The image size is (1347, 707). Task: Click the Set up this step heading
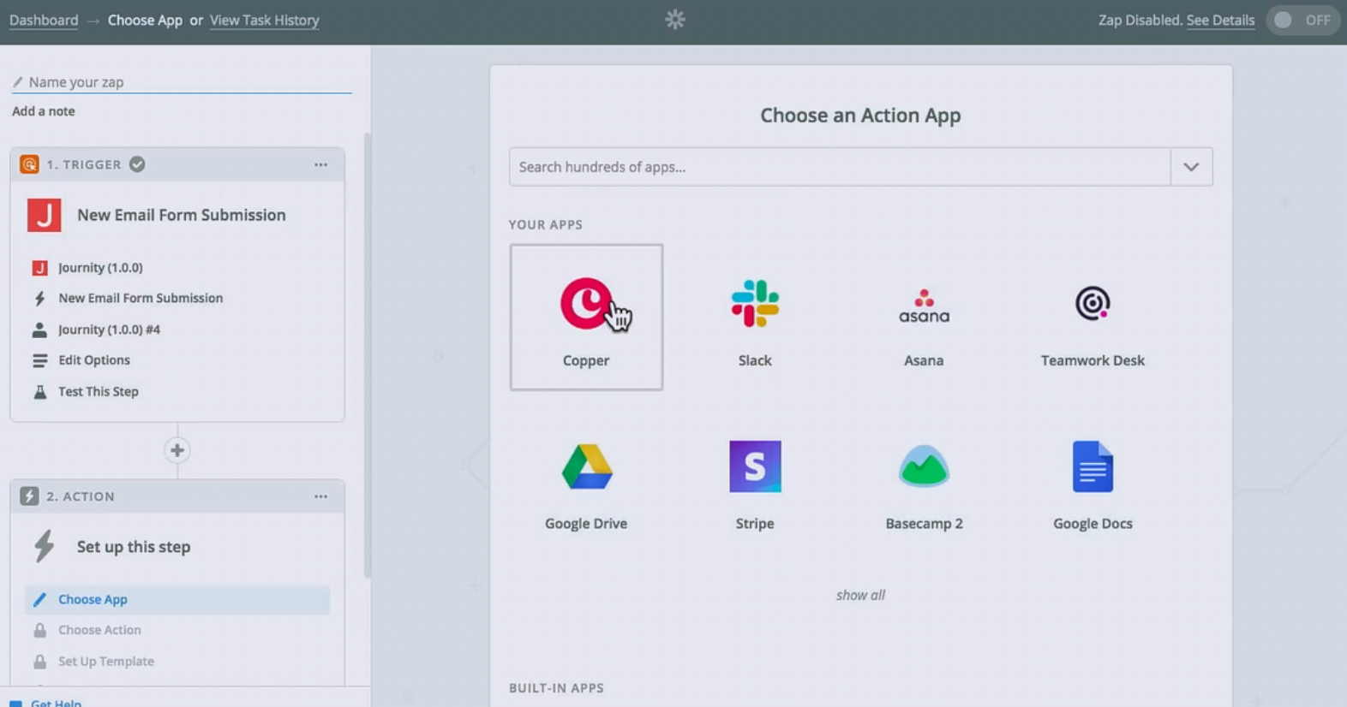[x=134, y=547]
